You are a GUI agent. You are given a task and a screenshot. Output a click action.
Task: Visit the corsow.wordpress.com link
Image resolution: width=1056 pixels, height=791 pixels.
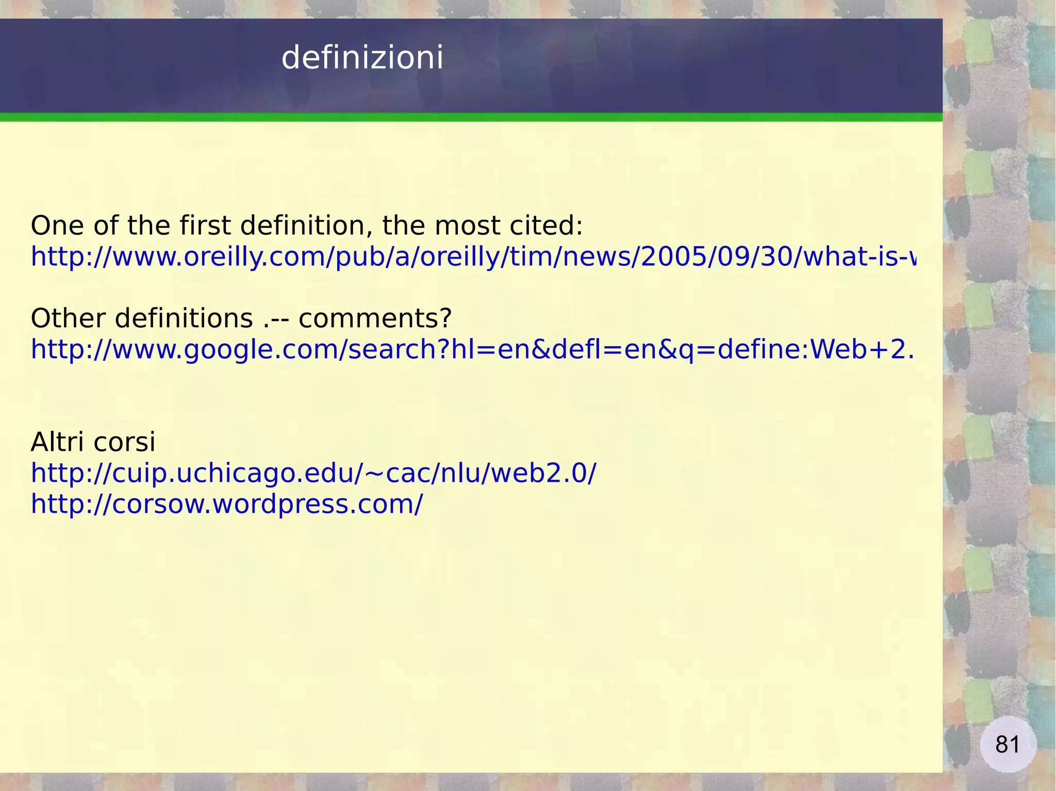point(226,504)
